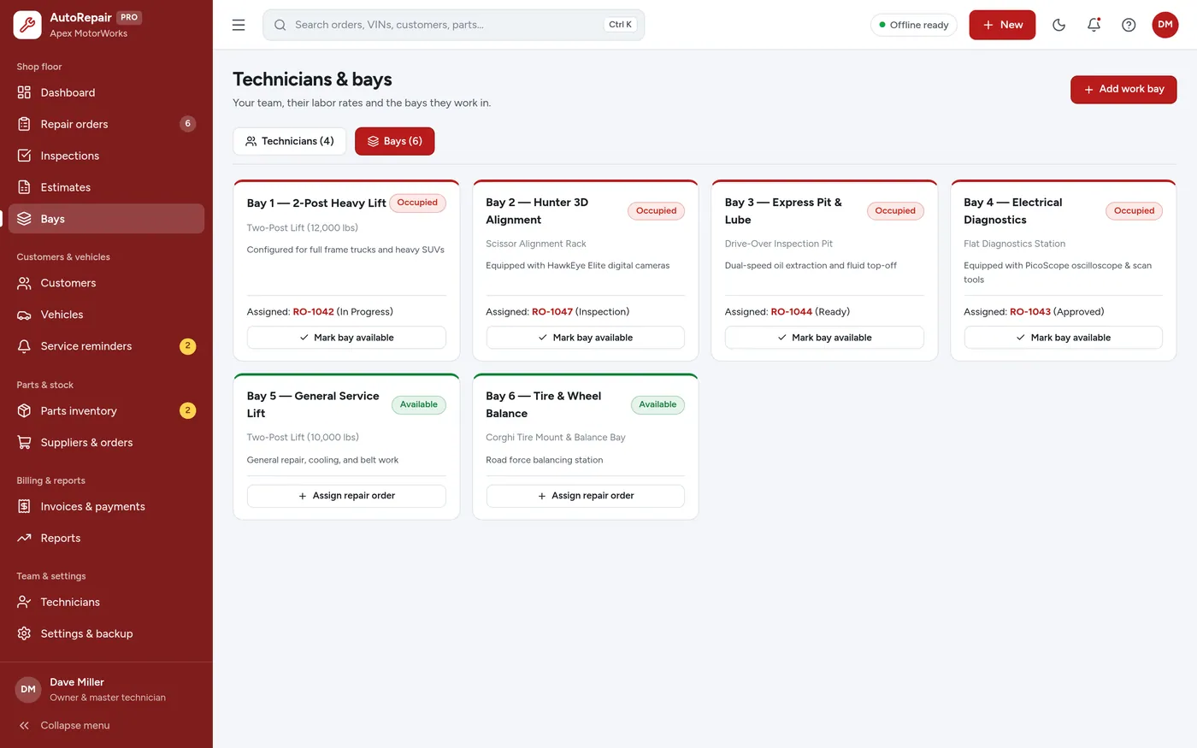Mark Bay 4 as available
Viewport: 1197px width, 748px height.
coord(1064,338)
